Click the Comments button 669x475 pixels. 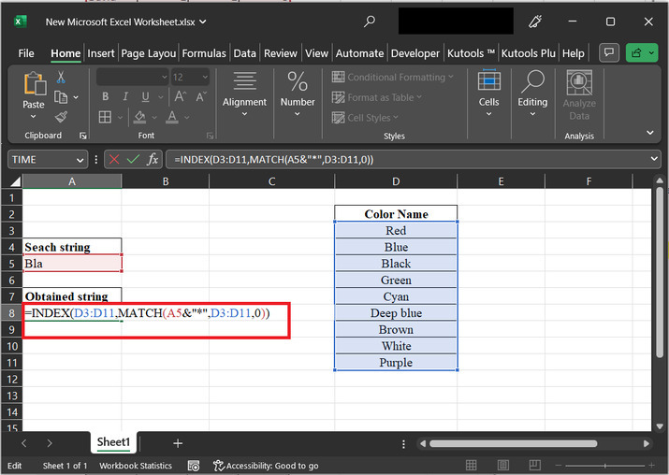609,53
